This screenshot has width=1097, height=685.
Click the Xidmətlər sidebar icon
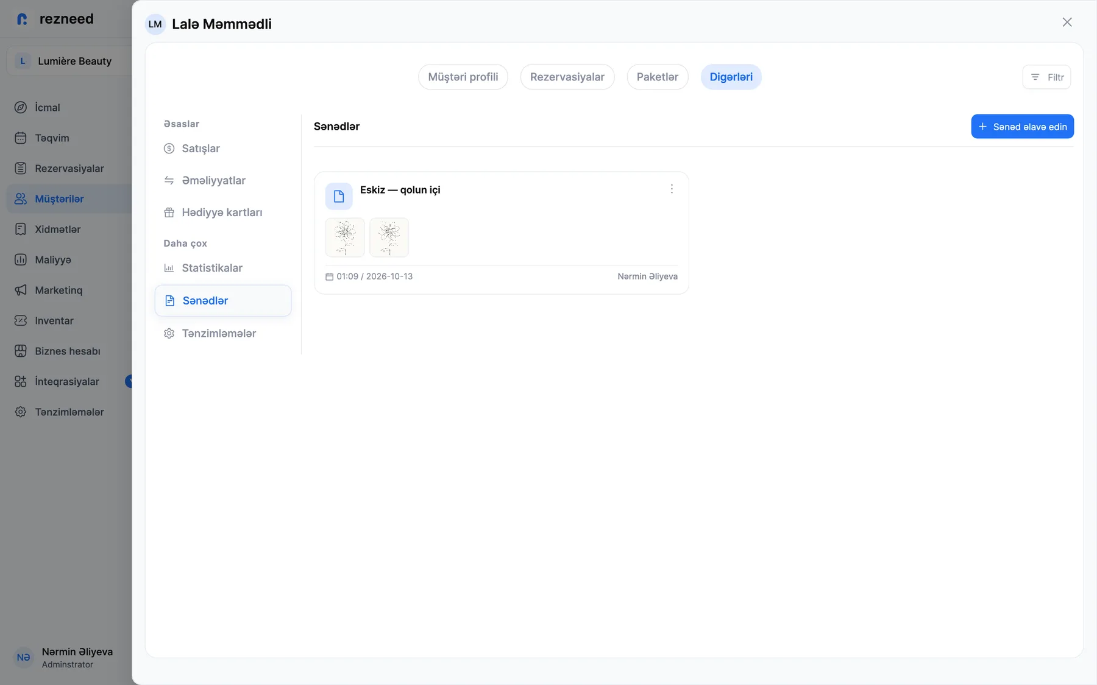coord(21,229)
